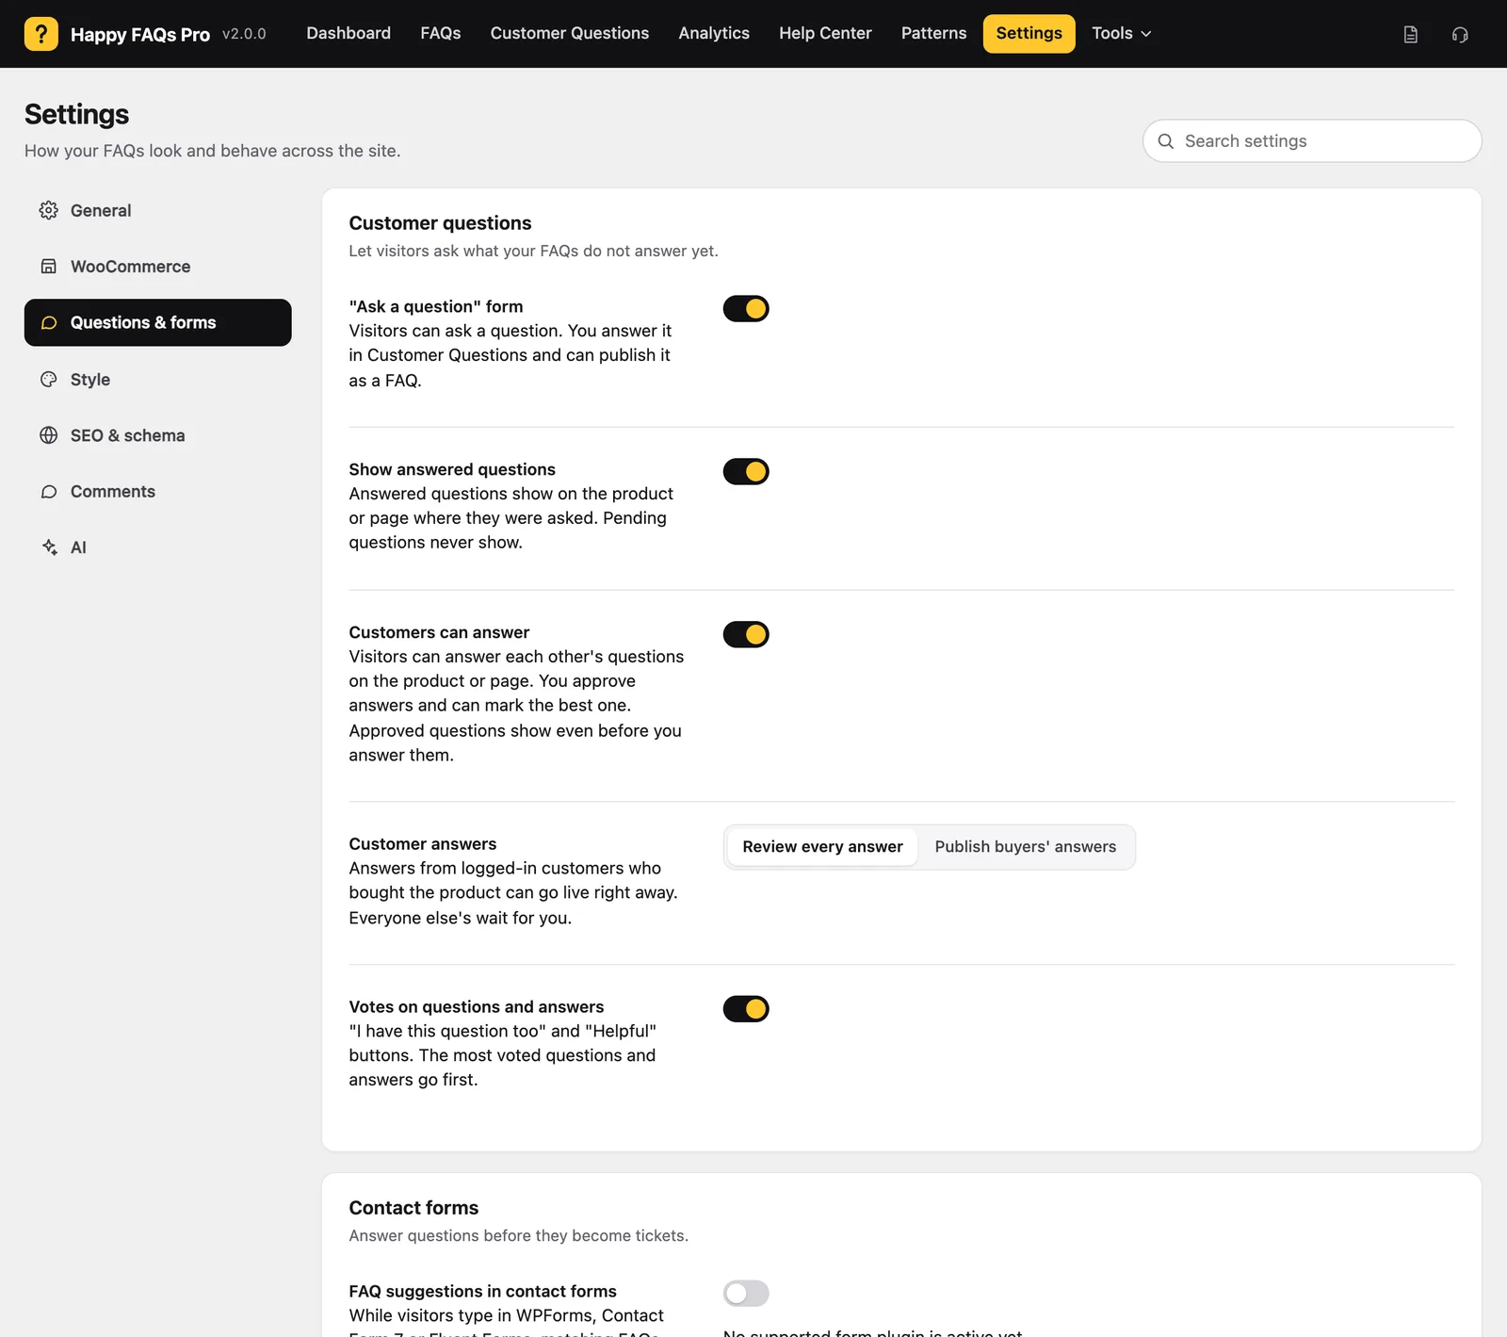
Task: Select Publish buyers' answers option
Action: 1025,847
